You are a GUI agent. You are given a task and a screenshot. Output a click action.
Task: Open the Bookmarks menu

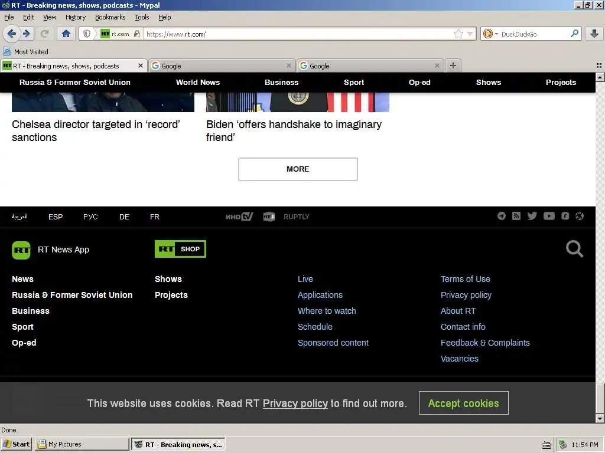click(x=110, y=17)
